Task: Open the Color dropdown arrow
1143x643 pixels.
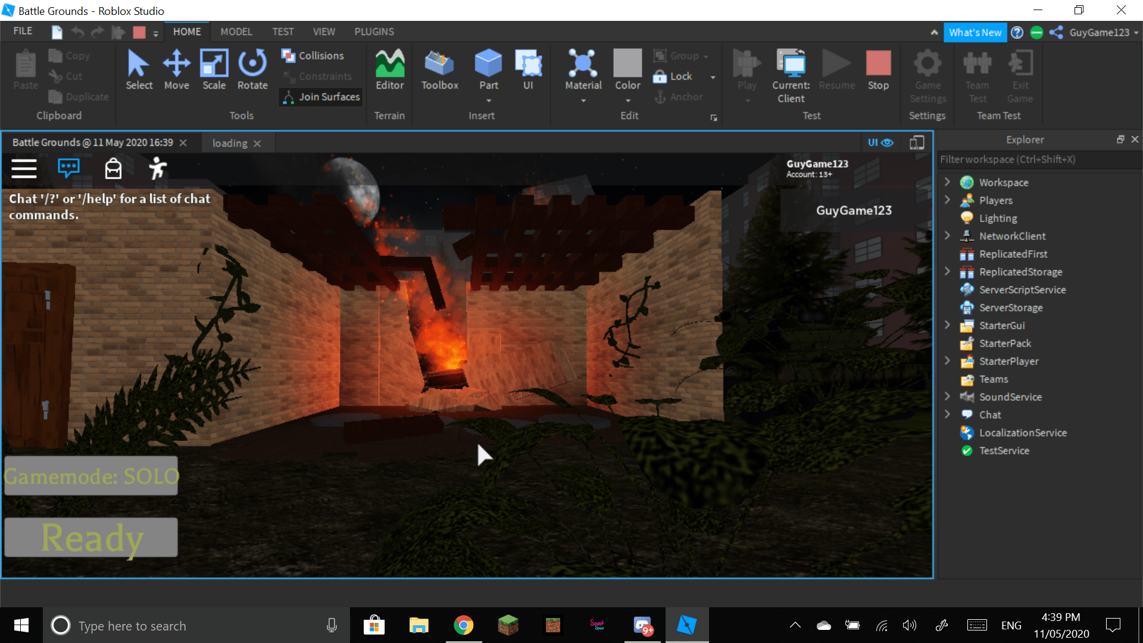Action: coord(628,101)
